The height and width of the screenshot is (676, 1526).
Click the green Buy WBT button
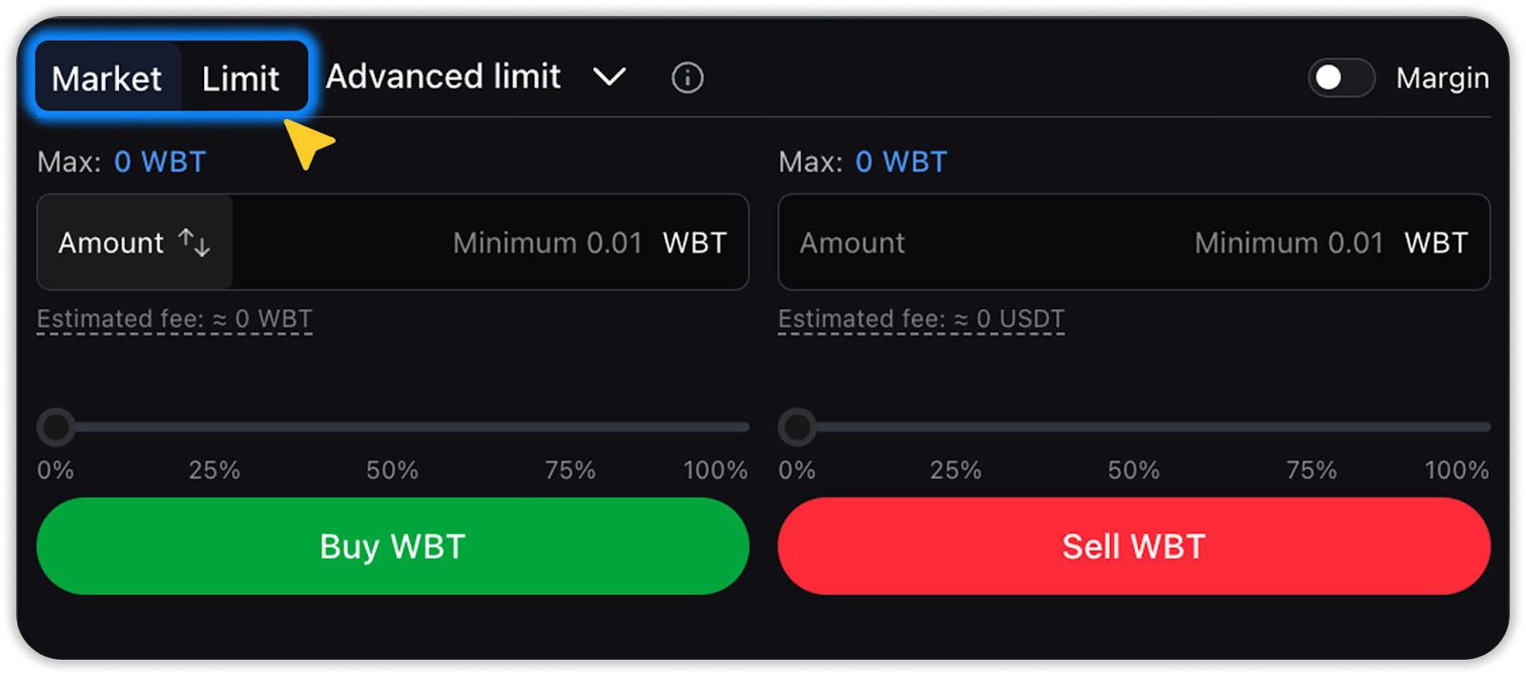point(392,546)
